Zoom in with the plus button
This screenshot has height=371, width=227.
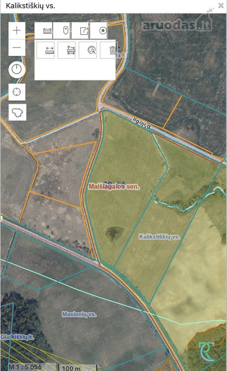pos(17,31)
